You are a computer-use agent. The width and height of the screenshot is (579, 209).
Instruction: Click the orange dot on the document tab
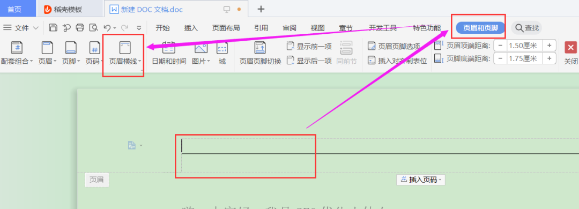[239, 9]
